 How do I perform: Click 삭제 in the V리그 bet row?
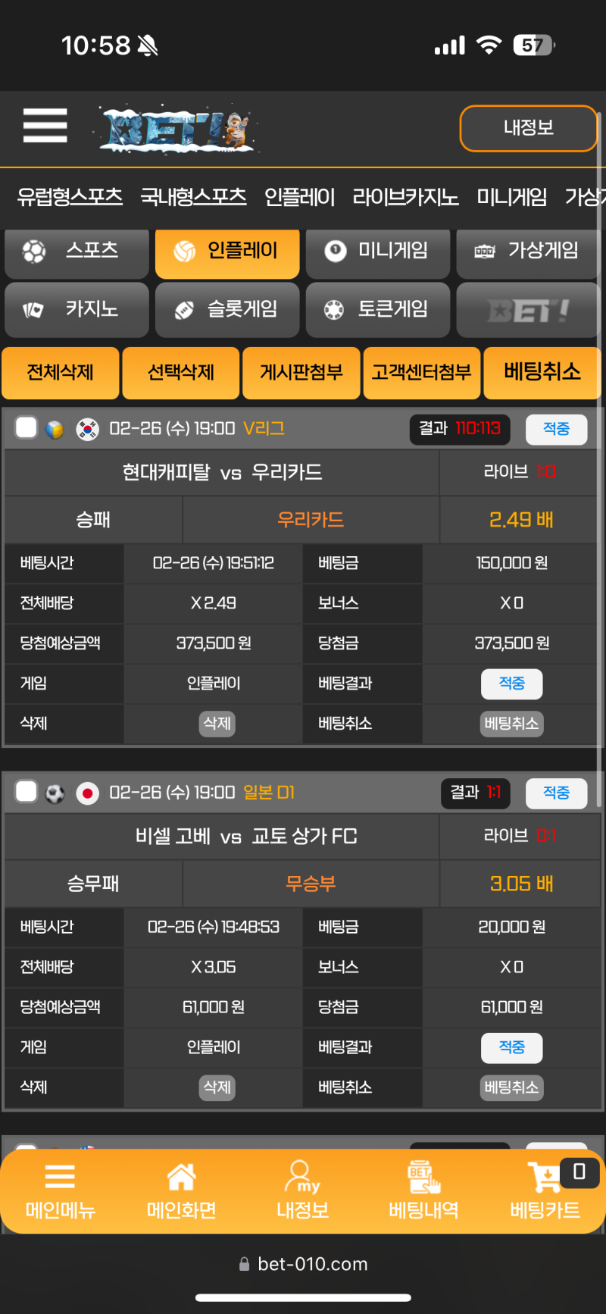coord(217,724)
